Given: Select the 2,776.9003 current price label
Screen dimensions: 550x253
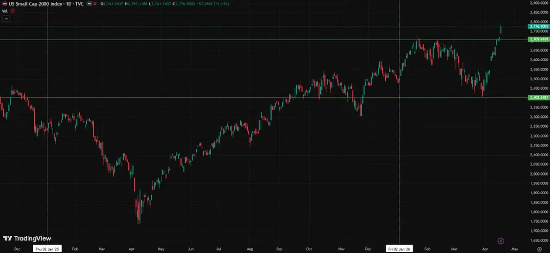Looking at the screenshot, I should tap(538, 26).
